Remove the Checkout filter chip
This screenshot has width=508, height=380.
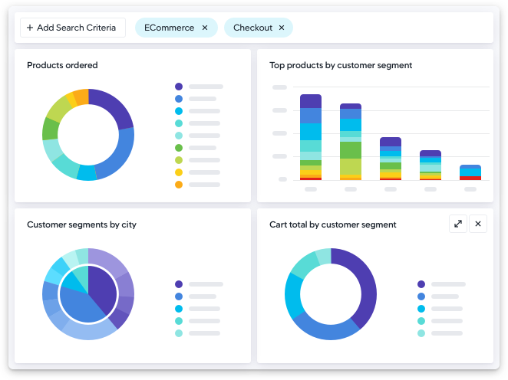tap(282, 28)
